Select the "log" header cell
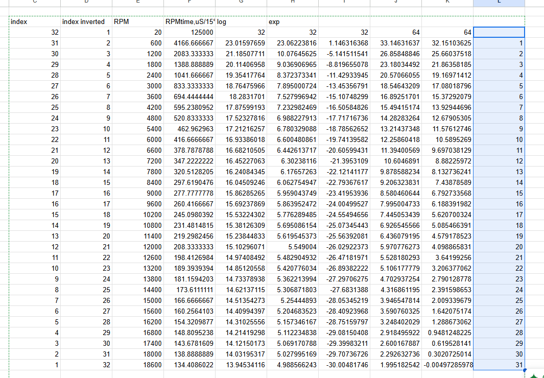The image size is (544, 378). point(241,21)
